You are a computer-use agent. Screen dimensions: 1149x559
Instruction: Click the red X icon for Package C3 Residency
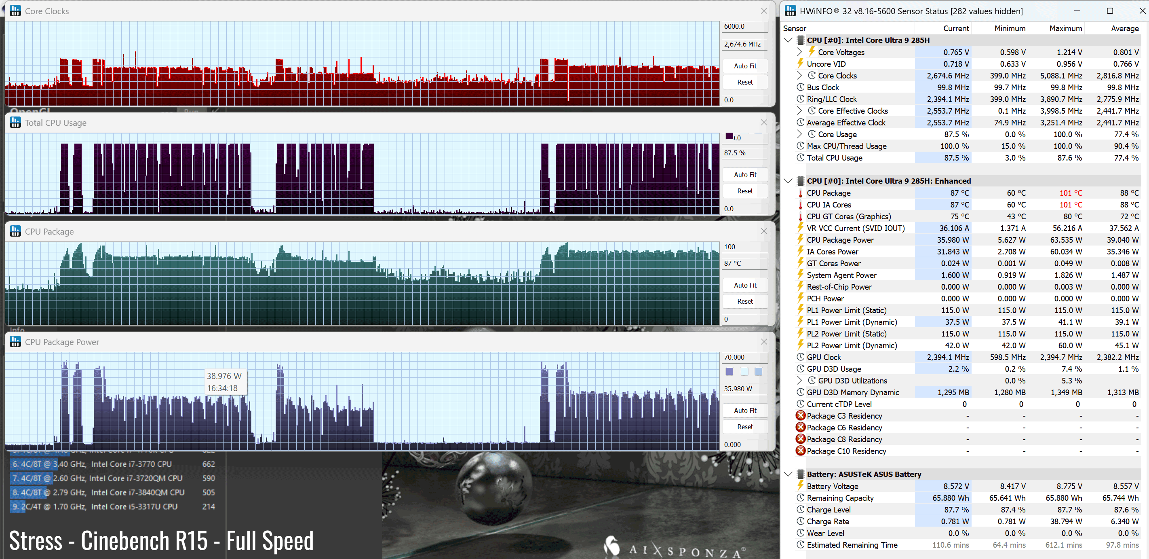pyautogui.click(x=801, y=415)
